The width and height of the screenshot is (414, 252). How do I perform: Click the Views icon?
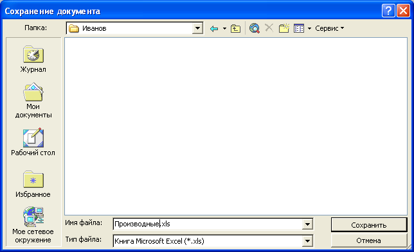299,28
